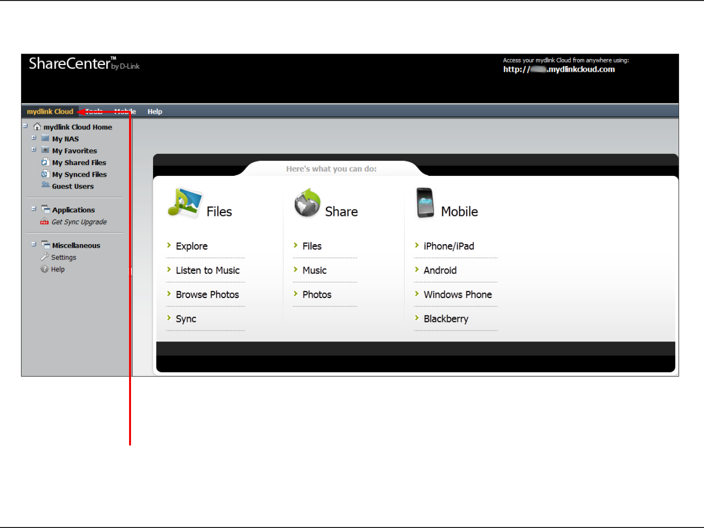704x528 pixels.
Task: Click the "Access your mydlink Cloud from anywhere using:" text
Action: (x=566, y=61)
